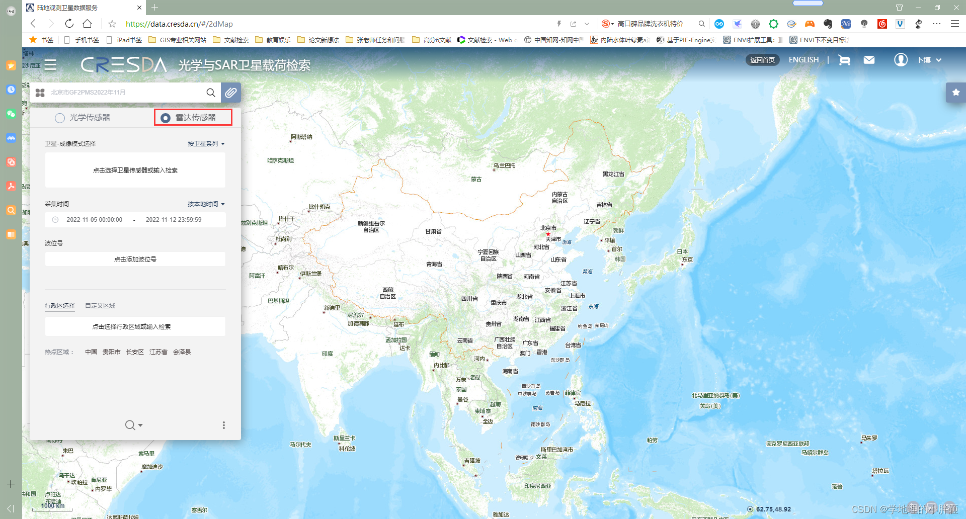The height and width of the screenshot is (519, 966).
Task: Switch to the 自定义区域 tab
Action: [x=100, y=306]
